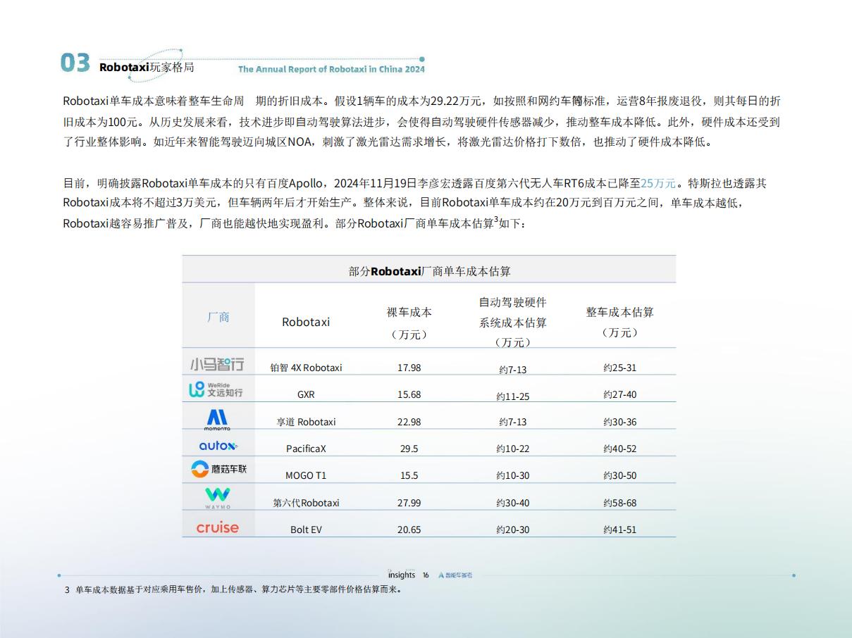Select the 约30-50 total cost cell
The width and height of the screenshot is (852, 638).
(x=620, y=475)
